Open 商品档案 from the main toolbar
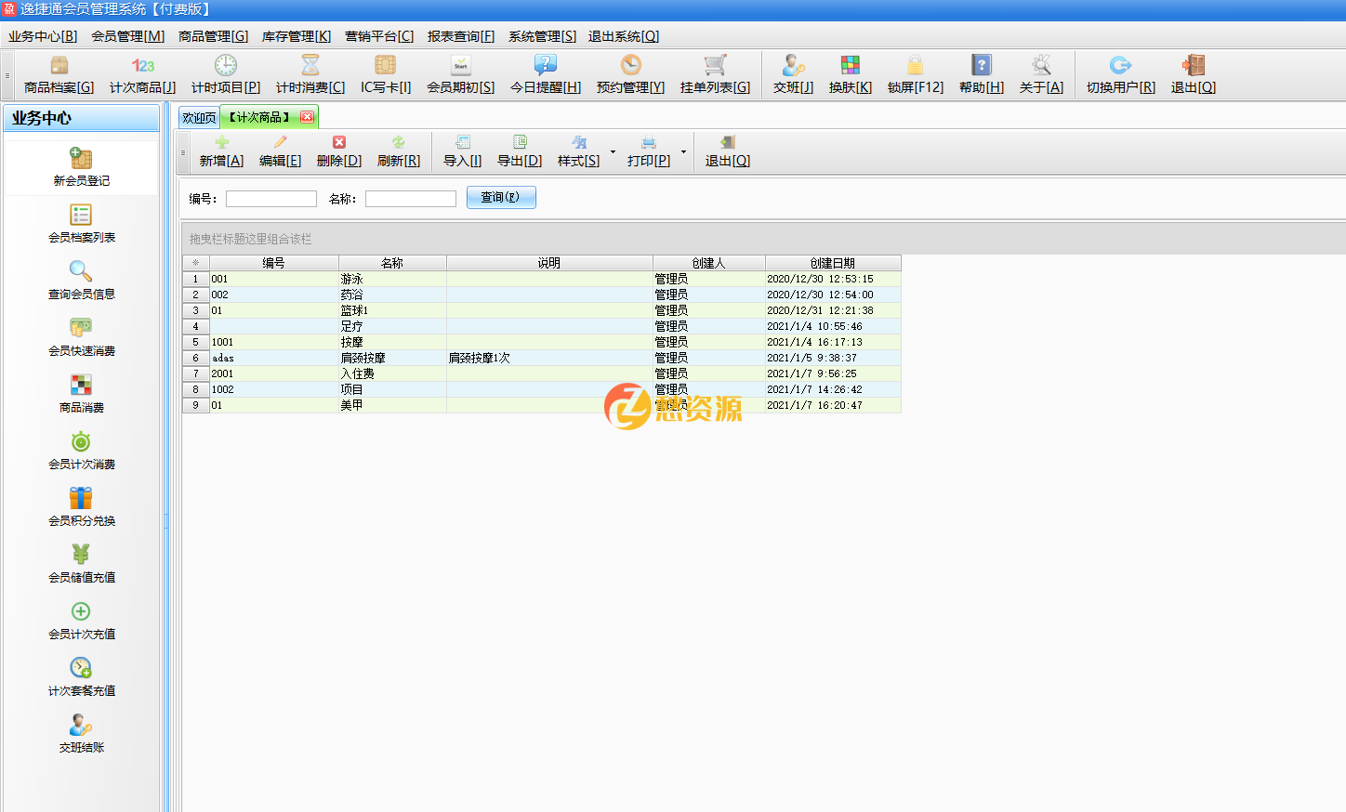This screenshot has width=1346, height=812. pos(59,74)
